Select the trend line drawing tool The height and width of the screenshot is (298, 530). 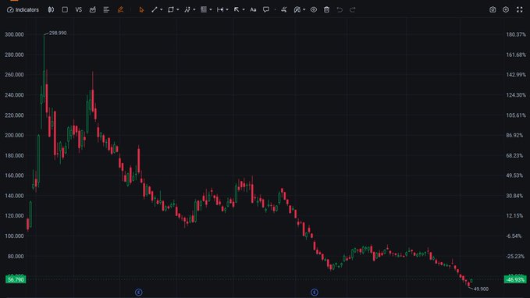[155, 10]
